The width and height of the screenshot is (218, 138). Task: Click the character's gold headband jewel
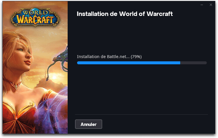coord(26,46)
